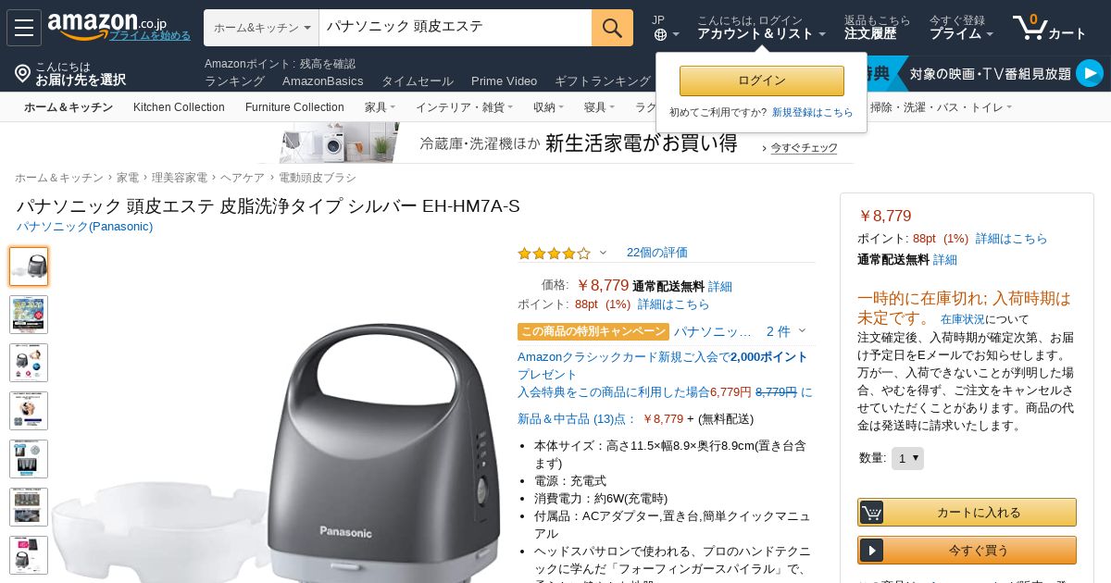Expand the special campaign 2件 chevron

[802, 331]
